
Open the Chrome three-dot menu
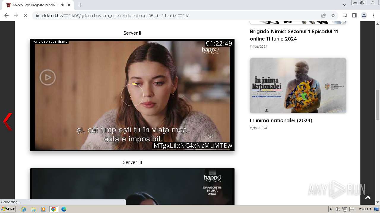tap(373, 15)
